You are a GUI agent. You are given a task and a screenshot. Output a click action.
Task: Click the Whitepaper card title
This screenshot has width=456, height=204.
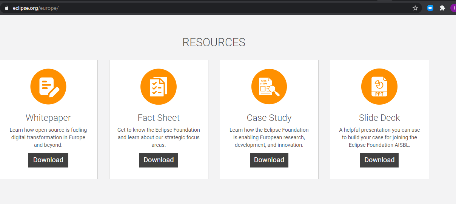click(48, 118)
